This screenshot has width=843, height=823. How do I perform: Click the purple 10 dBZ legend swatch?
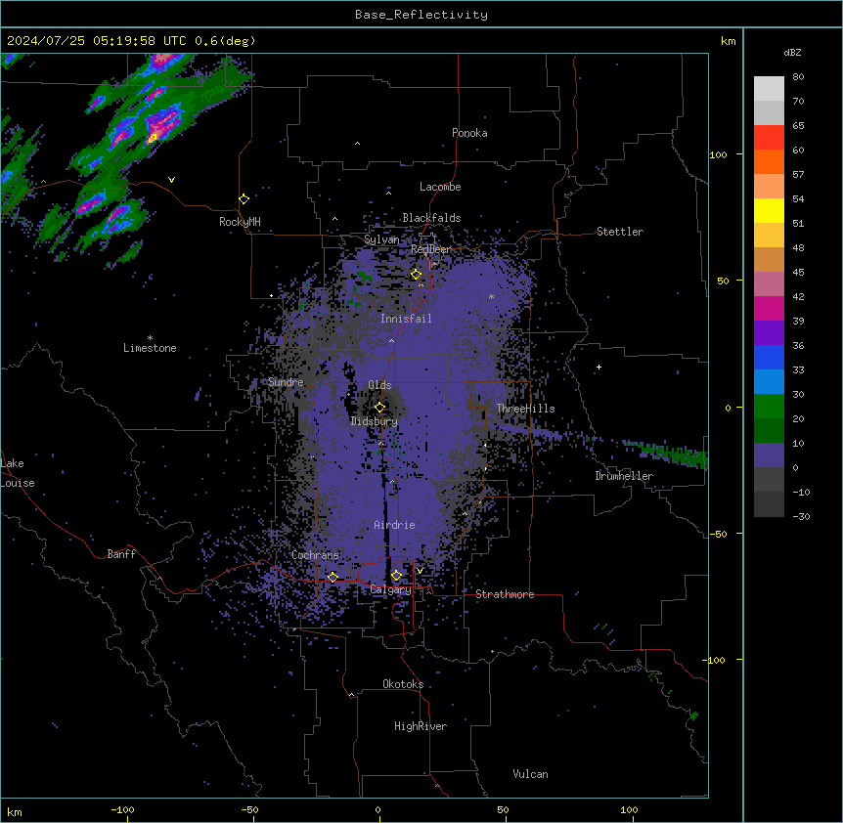769,455
